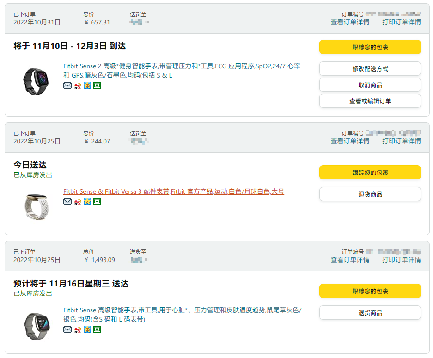This screenshot has width=433, height=358.
Task: Share the Versa 3 配件表带 on Douban
Action: pyautogui.click(x=97, y=202)
